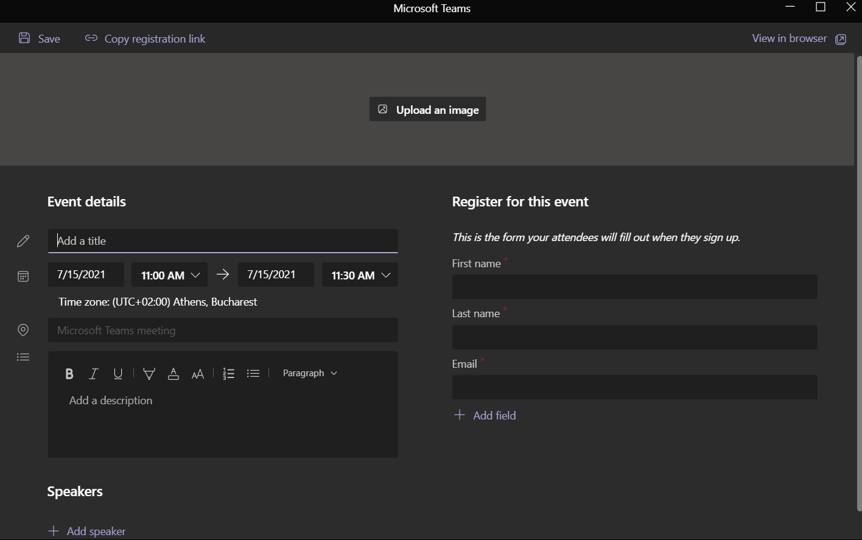
Task: Toggle underline formatting
Action: (118, 374)
